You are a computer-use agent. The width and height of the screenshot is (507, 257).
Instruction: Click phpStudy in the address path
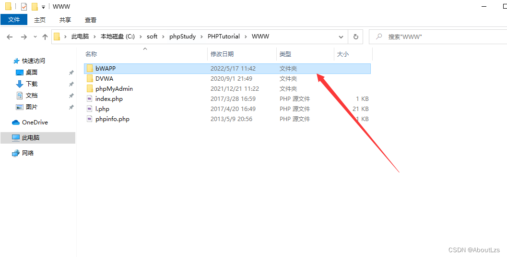[182, 37]
